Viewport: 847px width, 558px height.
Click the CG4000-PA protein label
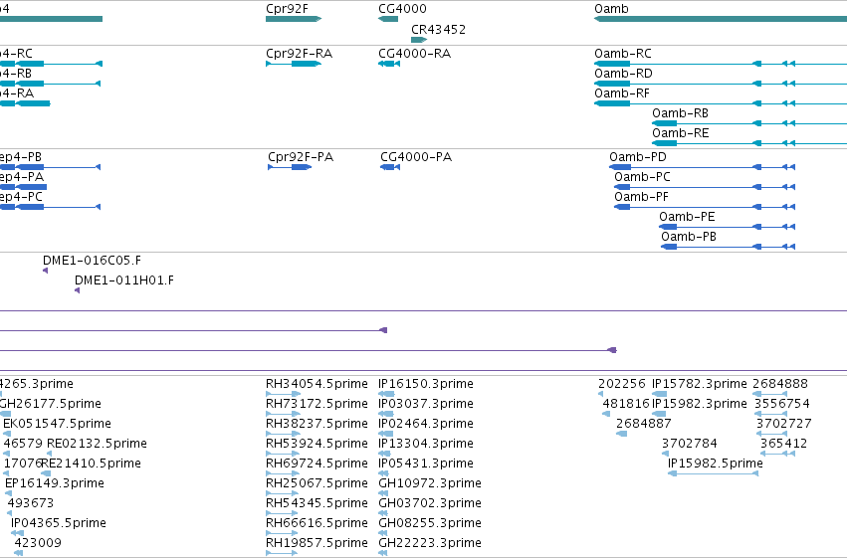tap(416, 157)
